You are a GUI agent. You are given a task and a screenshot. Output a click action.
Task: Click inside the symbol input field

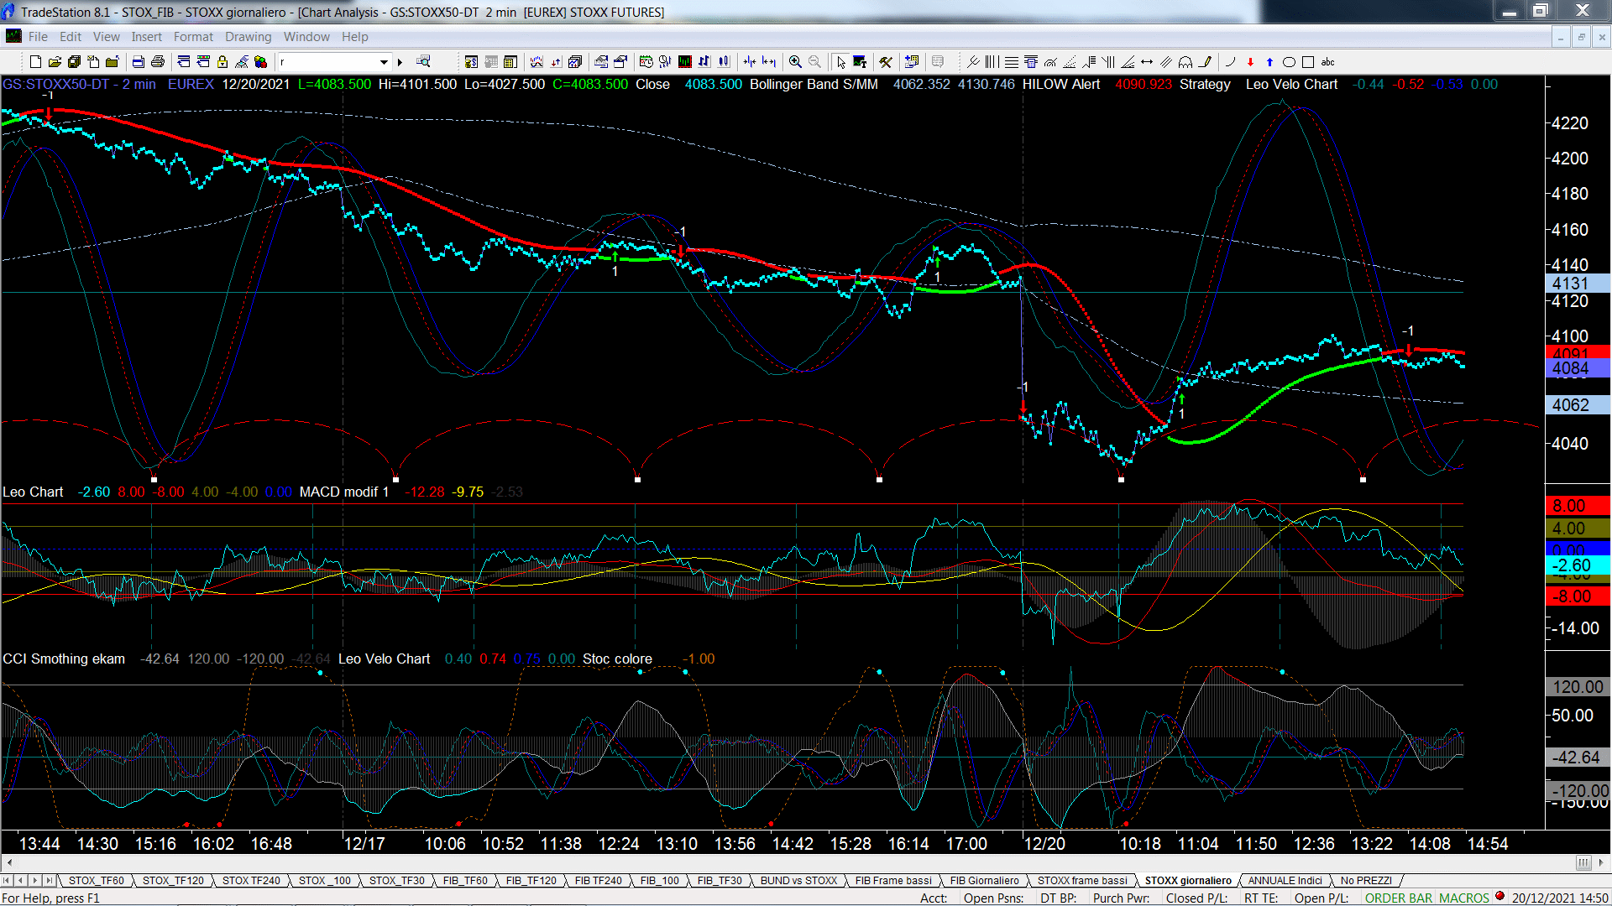point(327,62)
